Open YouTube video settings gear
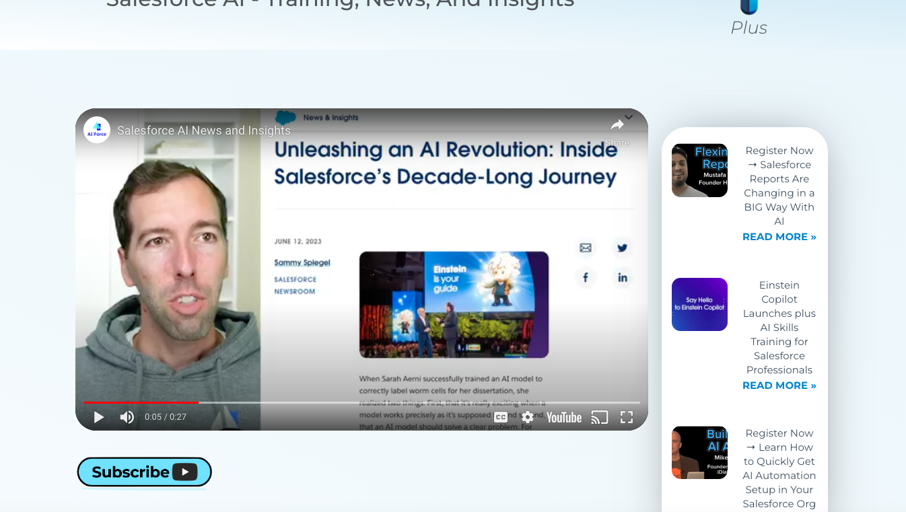The image size is (906, 512). (x=528, y=417)
